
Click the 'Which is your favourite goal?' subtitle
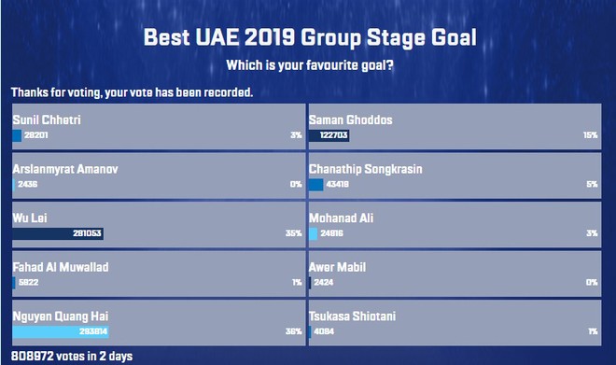point(310,65)
